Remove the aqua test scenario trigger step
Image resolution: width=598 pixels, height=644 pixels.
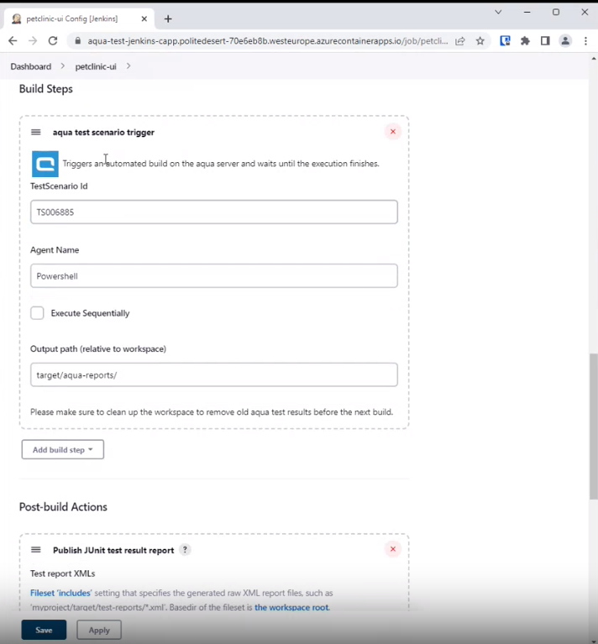tap(392, 132)
